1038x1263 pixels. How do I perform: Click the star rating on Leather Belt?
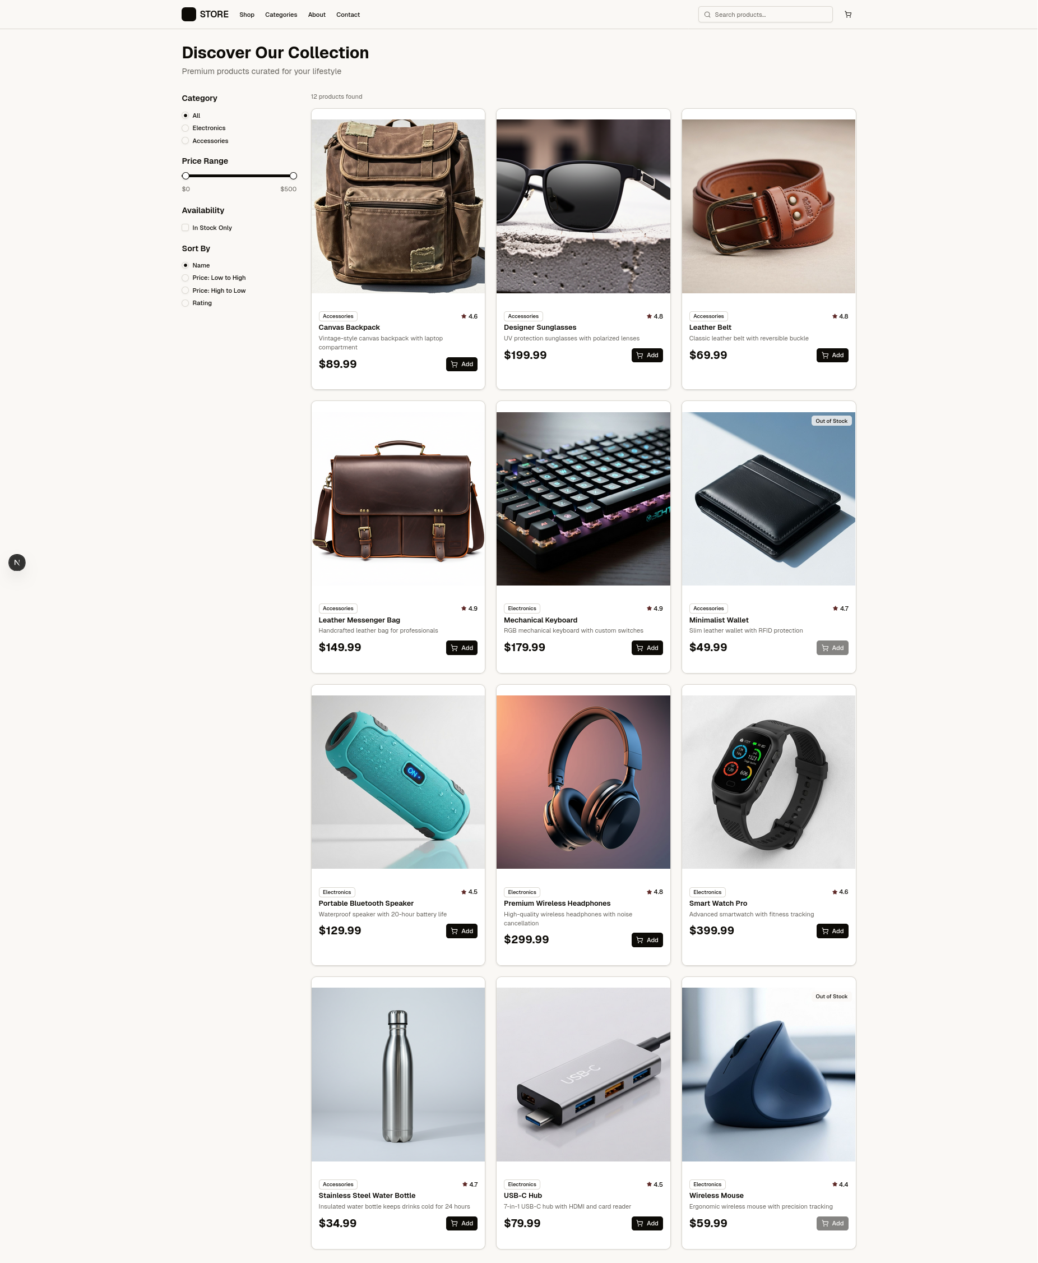(840, 316)
